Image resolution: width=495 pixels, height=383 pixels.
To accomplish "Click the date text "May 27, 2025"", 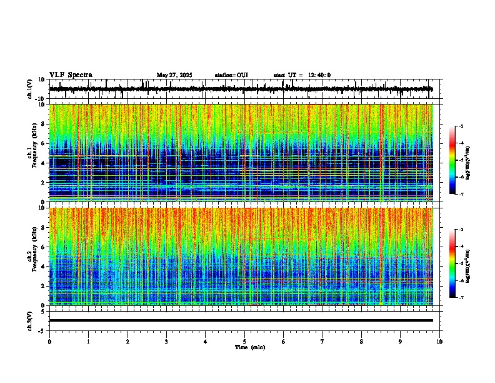I will click(x=174, y=75).
